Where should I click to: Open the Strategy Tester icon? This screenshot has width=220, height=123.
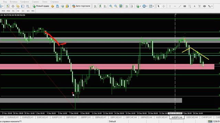(28, 6)
